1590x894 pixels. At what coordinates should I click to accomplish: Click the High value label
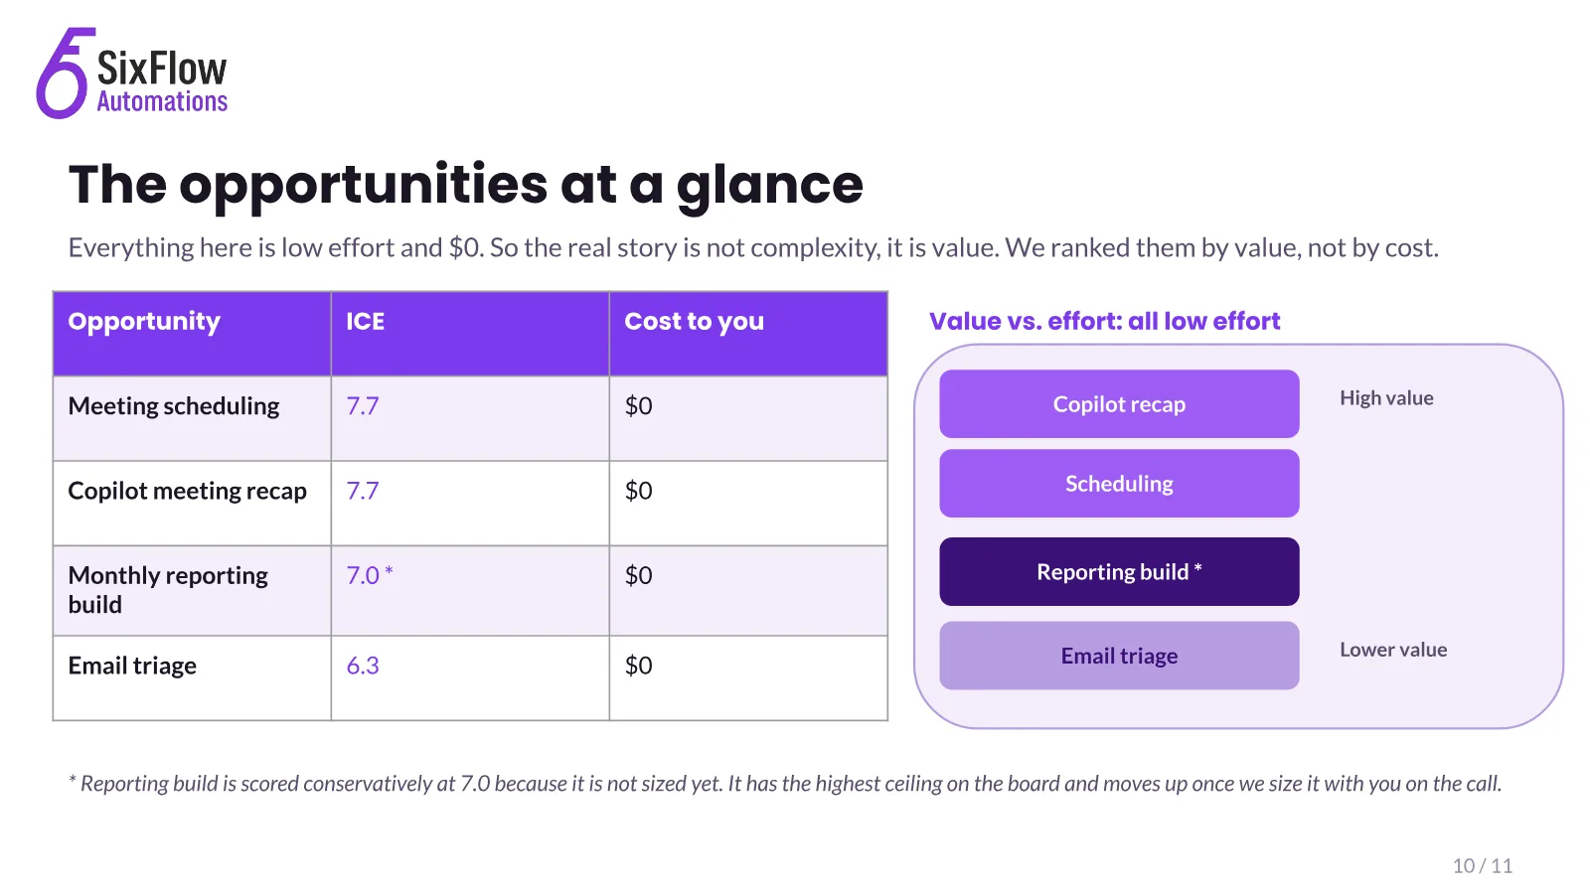point(1386,398)
